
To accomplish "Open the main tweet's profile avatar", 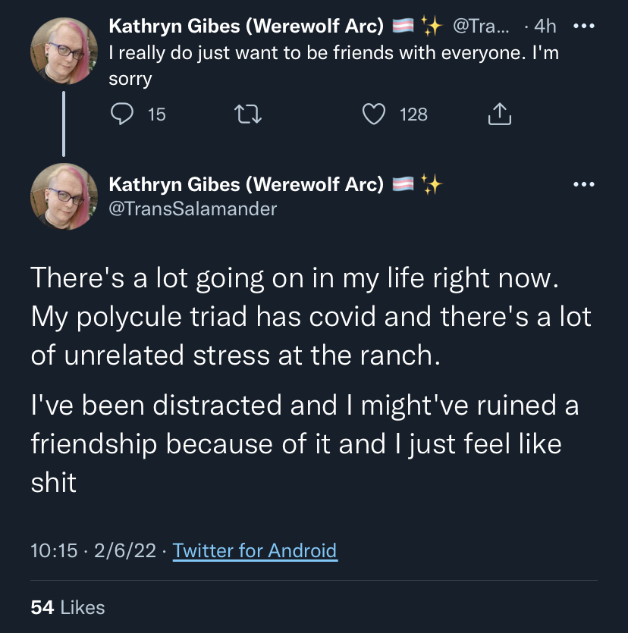I will (x=64, y=196).
